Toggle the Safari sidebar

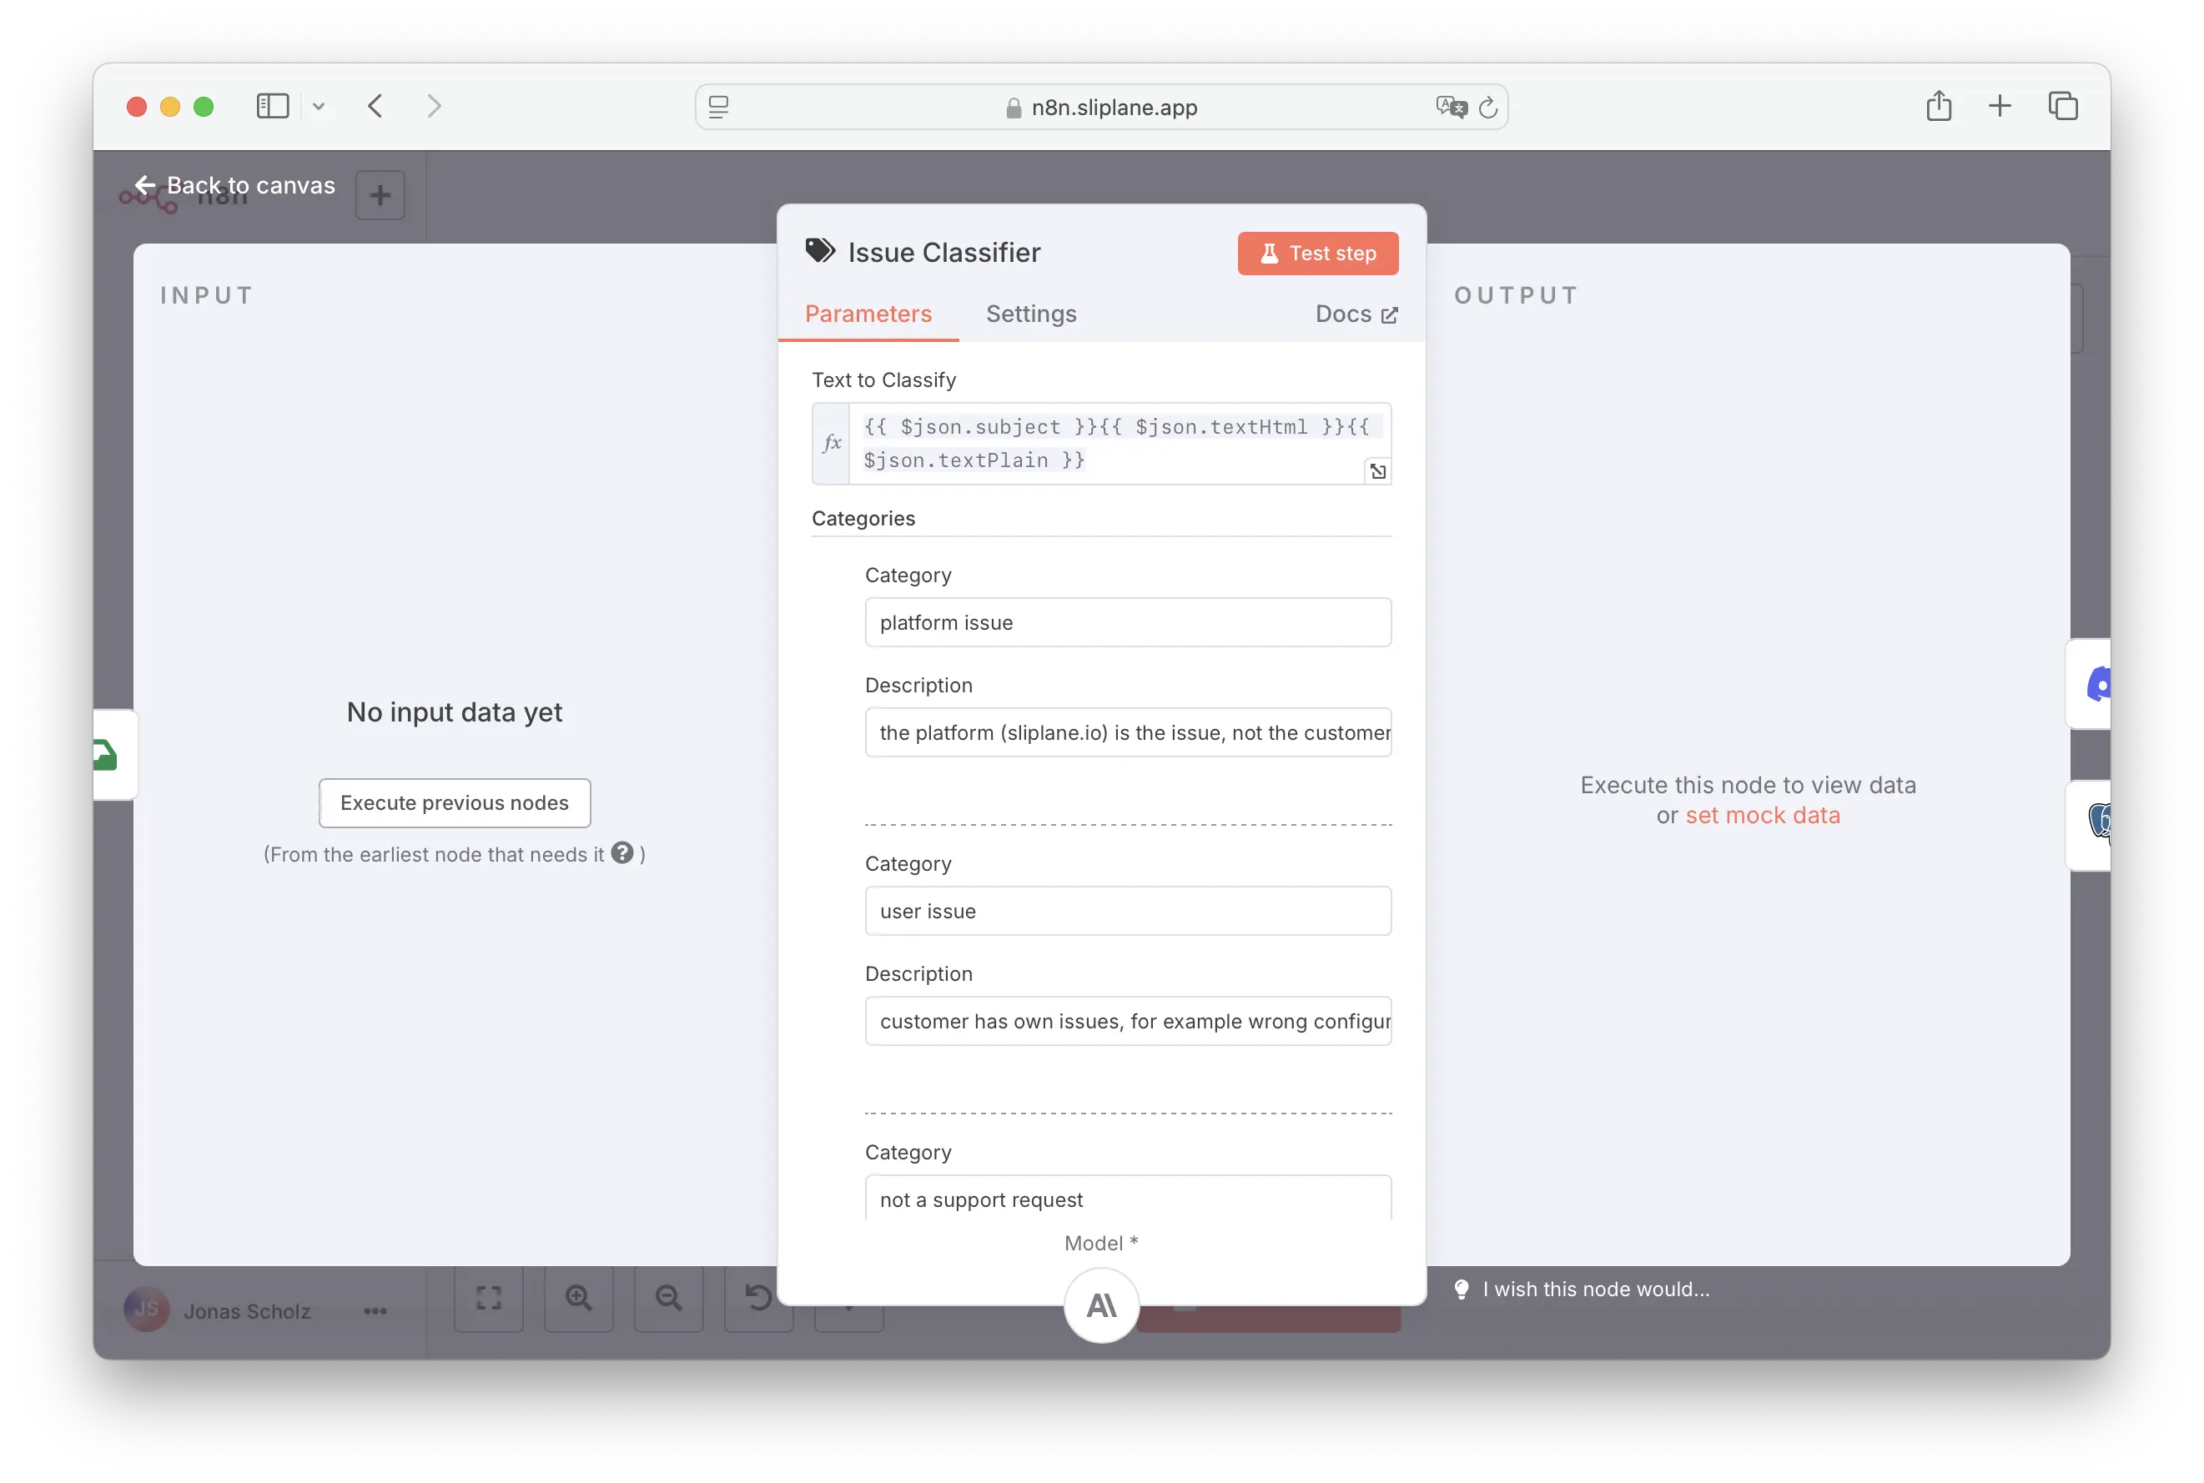coord(273,106)
